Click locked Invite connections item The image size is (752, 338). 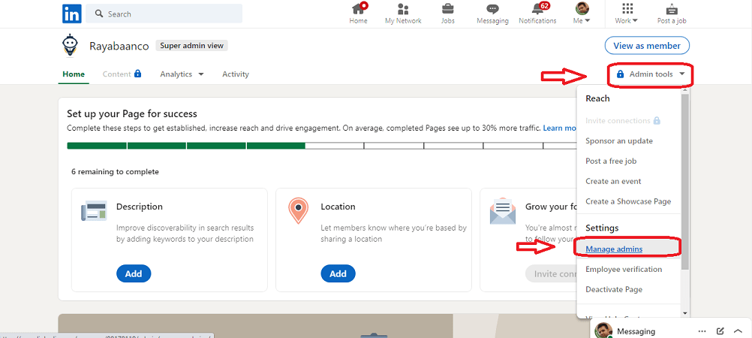[622, 120]
